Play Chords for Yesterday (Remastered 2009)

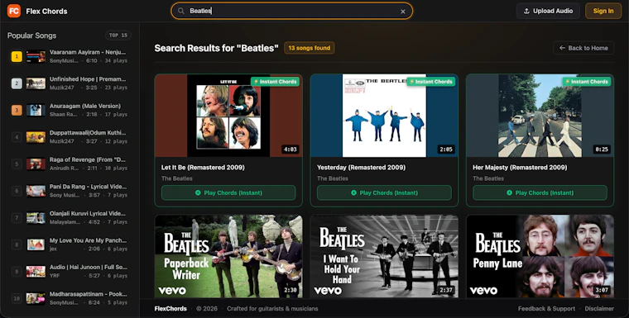pos(384,192)
